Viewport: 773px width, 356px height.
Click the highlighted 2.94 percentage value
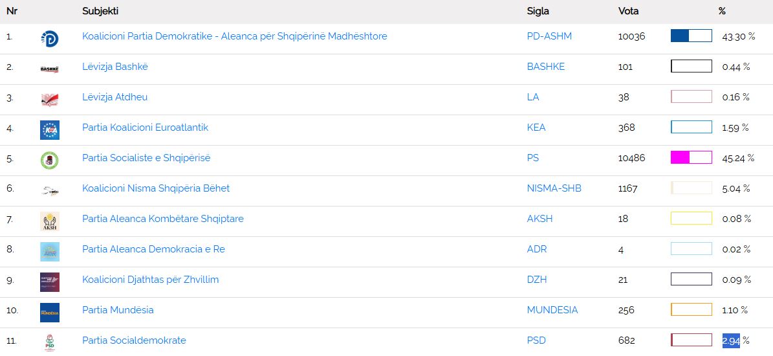click(731, 340)
